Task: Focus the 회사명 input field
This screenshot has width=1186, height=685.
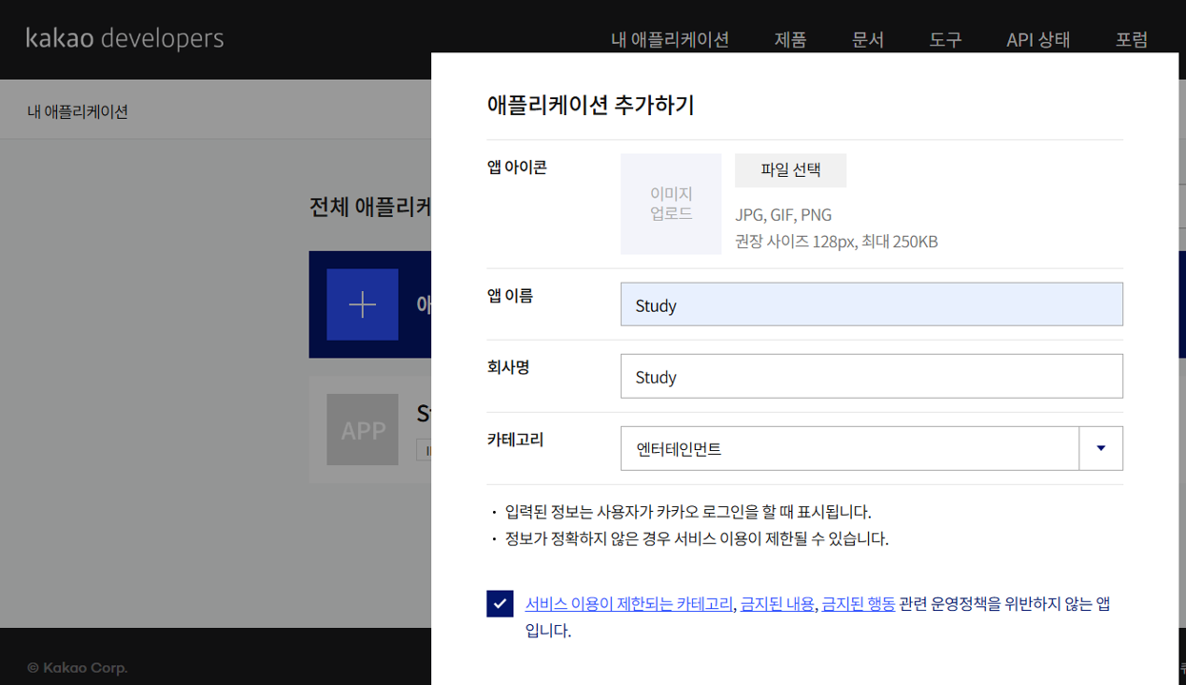Action: tap(872, 376)
